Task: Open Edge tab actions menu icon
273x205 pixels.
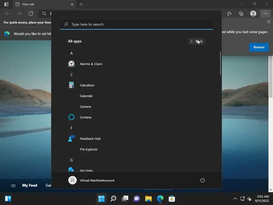Action: 6,4
